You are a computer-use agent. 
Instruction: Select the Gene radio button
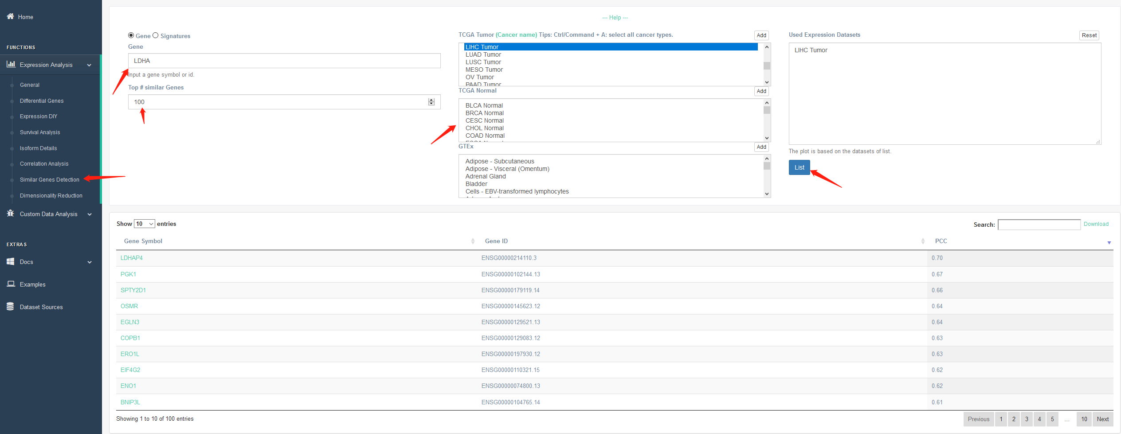pyautogui.click(x=131, y=35)
